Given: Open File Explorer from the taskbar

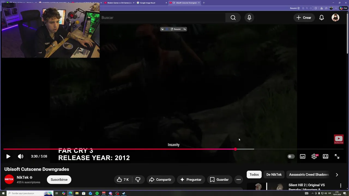Looking at the screenshot, I should (77, 194).
